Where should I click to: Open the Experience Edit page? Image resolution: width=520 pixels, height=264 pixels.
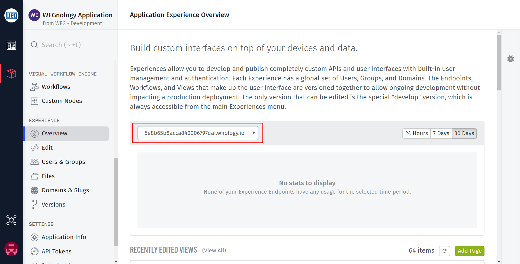[66, 148]
